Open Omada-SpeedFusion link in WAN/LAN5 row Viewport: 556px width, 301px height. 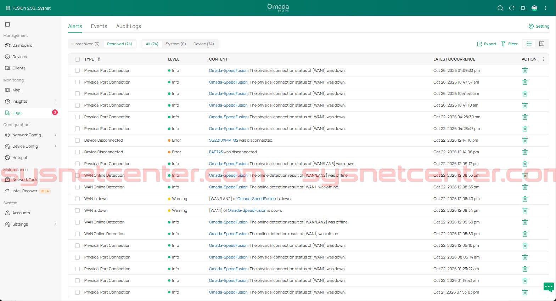[228, 164]
